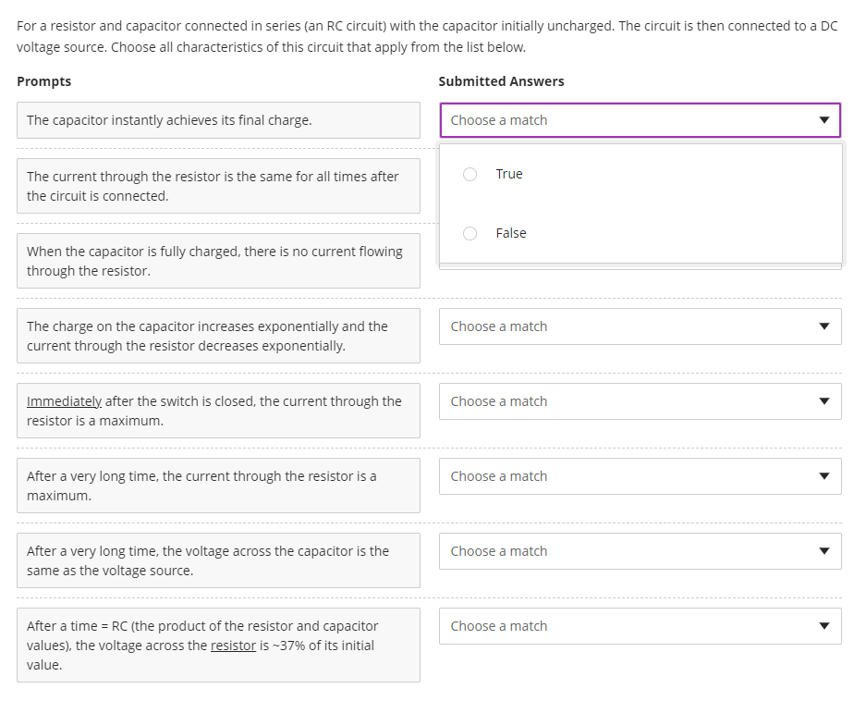Click the underlined word 'Immediately'
Screen dimensions: 854x701
tap(64, 401)
